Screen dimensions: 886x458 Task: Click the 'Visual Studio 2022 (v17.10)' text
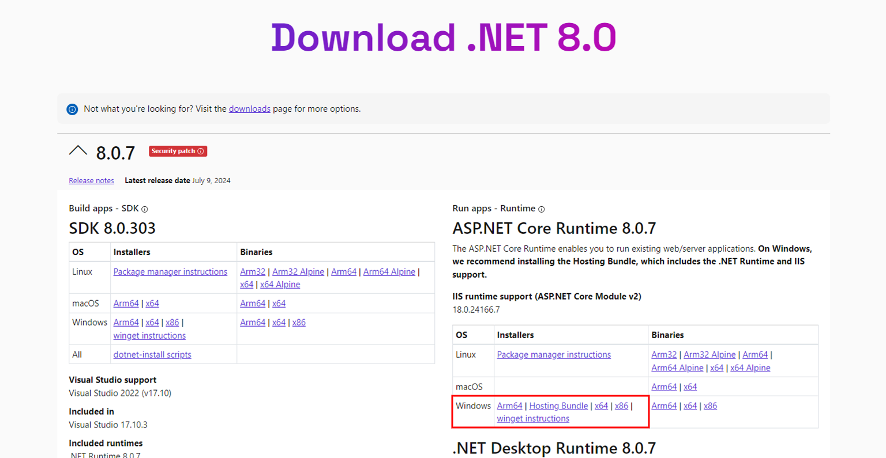click(120, 393)
